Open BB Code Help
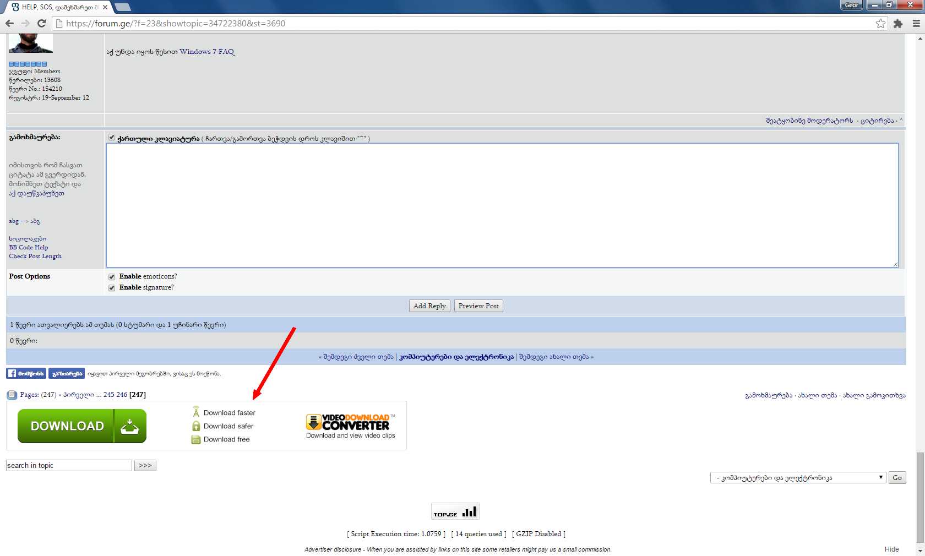This screenshot has width=925, height=556. [29, 248]
